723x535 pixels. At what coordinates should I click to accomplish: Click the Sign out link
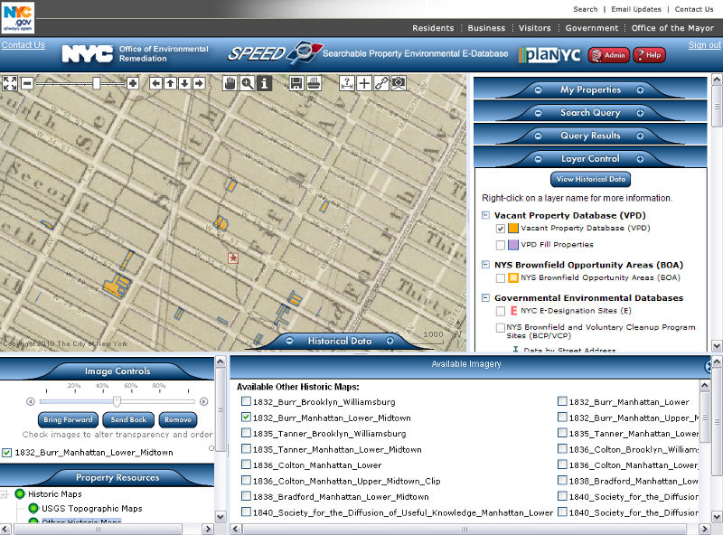click(704, 45)
